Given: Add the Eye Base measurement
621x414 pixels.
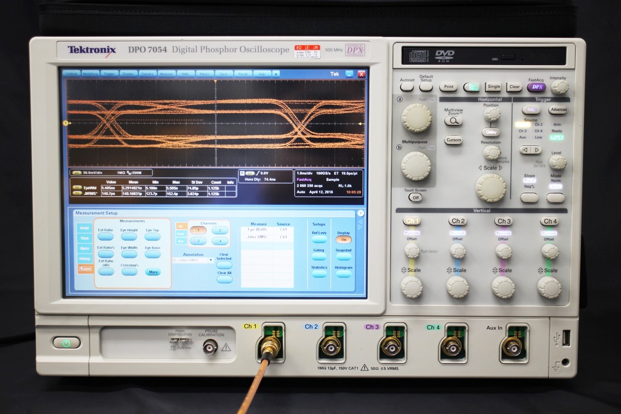Looking at the screenshot, I should [152, 254].
